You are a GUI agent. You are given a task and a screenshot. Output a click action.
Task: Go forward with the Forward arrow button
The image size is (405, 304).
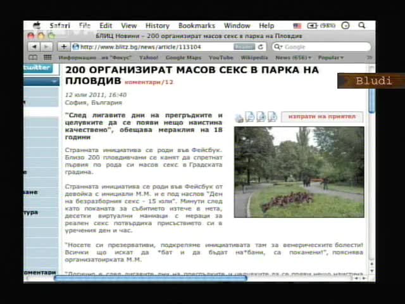pyautogui.click(x=46, y=47)
